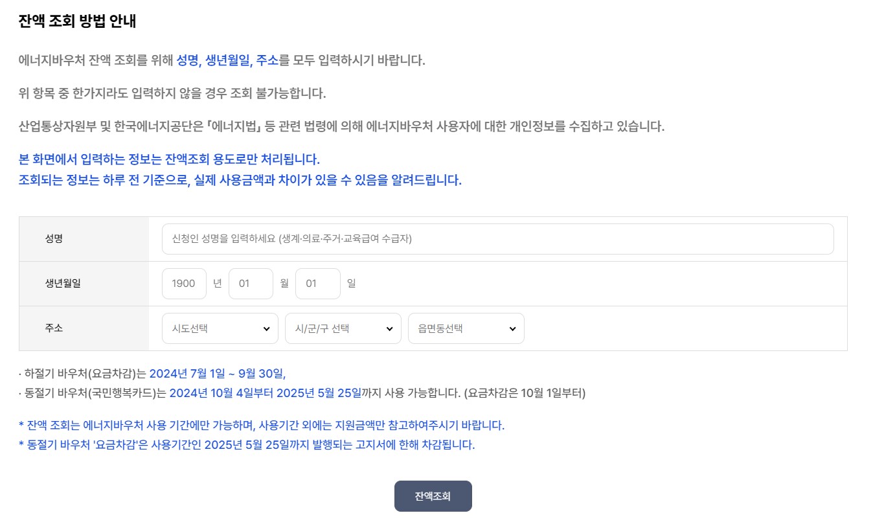Click the birth month field showing 01
Viewport: 873px width, 524px height.
251,283
